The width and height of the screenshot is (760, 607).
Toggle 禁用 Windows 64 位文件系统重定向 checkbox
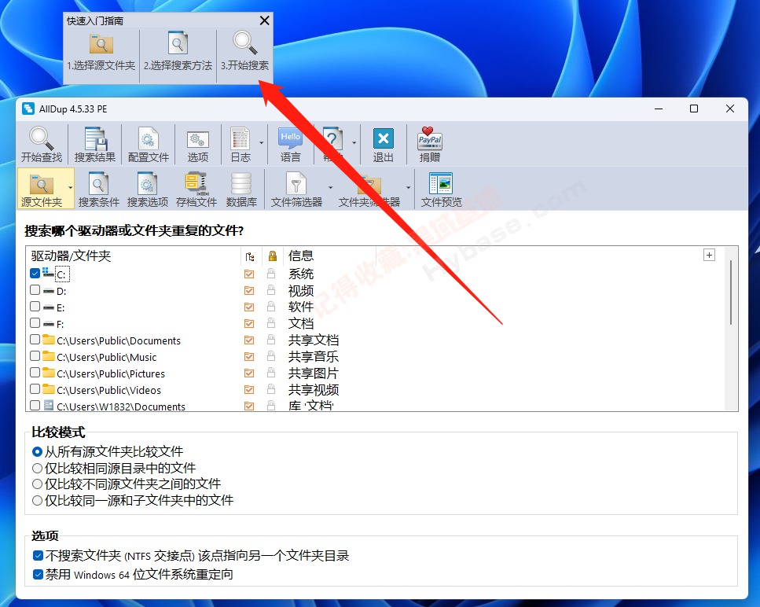[x=39, y=575]
